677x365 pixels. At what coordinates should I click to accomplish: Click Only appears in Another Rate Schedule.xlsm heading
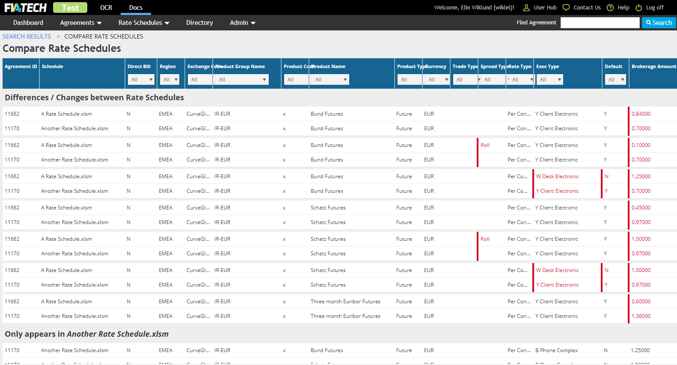coord(86,334)
